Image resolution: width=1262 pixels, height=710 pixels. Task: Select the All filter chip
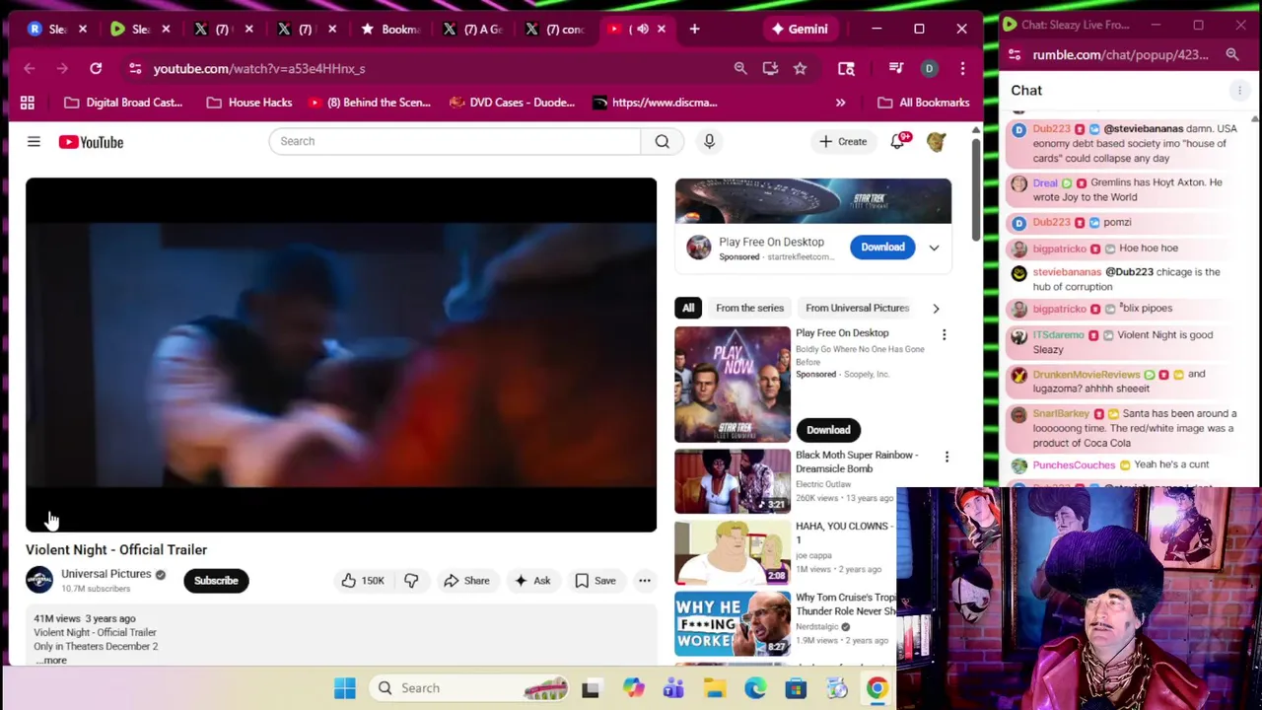(x=688, y=309)
